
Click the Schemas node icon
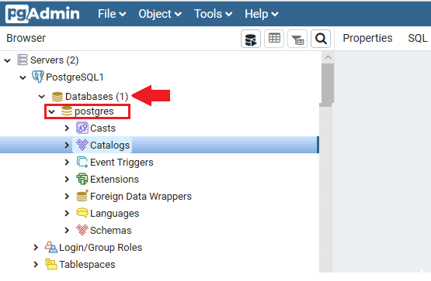click(82, 230)
